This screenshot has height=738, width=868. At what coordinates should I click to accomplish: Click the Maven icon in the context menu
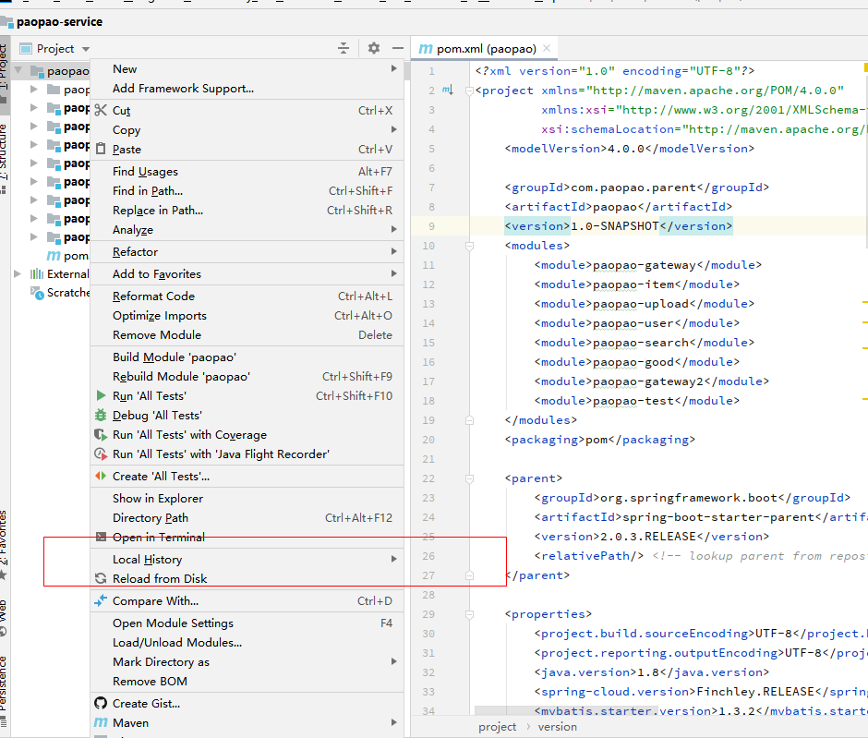pos(101,722)
